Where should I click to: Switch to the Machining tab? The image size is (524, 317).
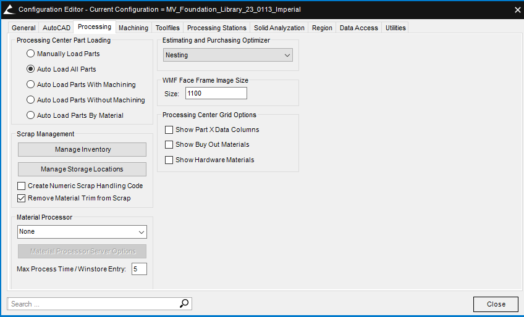click(x=133, y=28)
